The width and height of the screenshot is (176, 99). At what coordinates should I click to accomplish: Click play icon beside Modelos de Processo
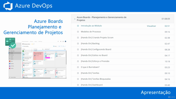pos(78,32)
